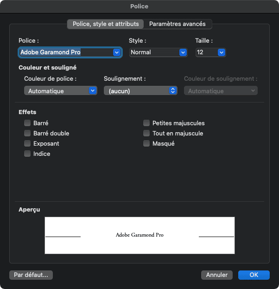Select the Police, style et attributs tab
279x289 pixels.
pos(106,24)
